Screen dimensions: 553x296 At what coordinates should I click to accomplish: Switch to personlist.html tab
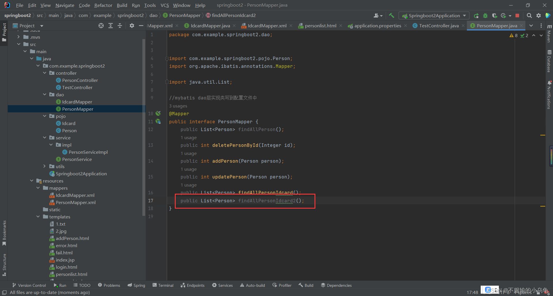pyautogui.click(x=321, y=26)
